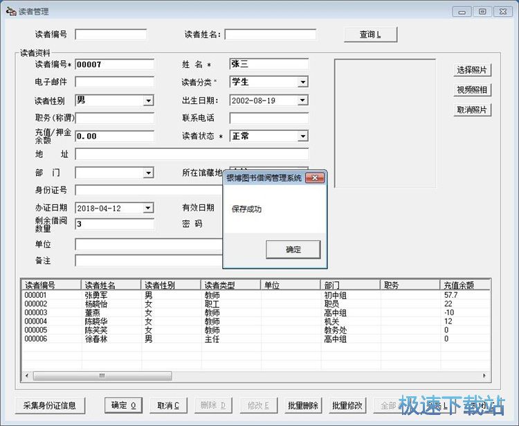Focus the top 读者姓名 search field
Screen dimensions: 519x426
coord(271,35)
